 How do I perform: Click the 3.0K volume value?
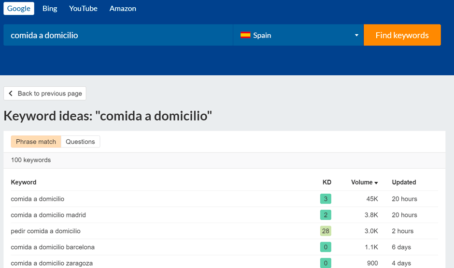[x=371, y=231]
